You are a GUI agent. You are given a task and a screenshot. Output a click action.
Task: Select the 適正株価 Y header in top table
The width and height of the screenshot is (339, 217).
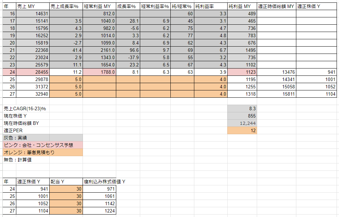(316, 7)
